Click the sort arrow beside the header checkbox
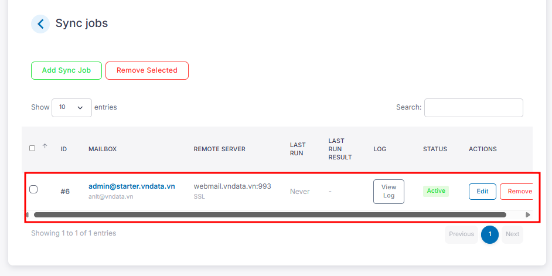Viewport: 552px width, 276px height. pos(45,146)
